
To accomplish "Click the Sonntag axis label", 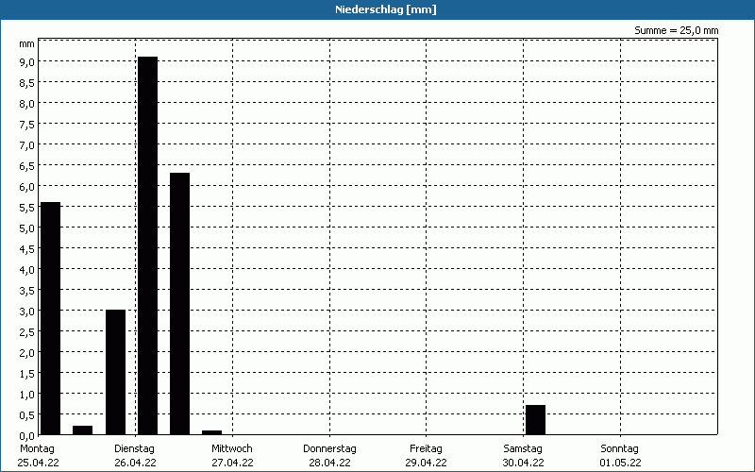I will click(x=620, y=448).
